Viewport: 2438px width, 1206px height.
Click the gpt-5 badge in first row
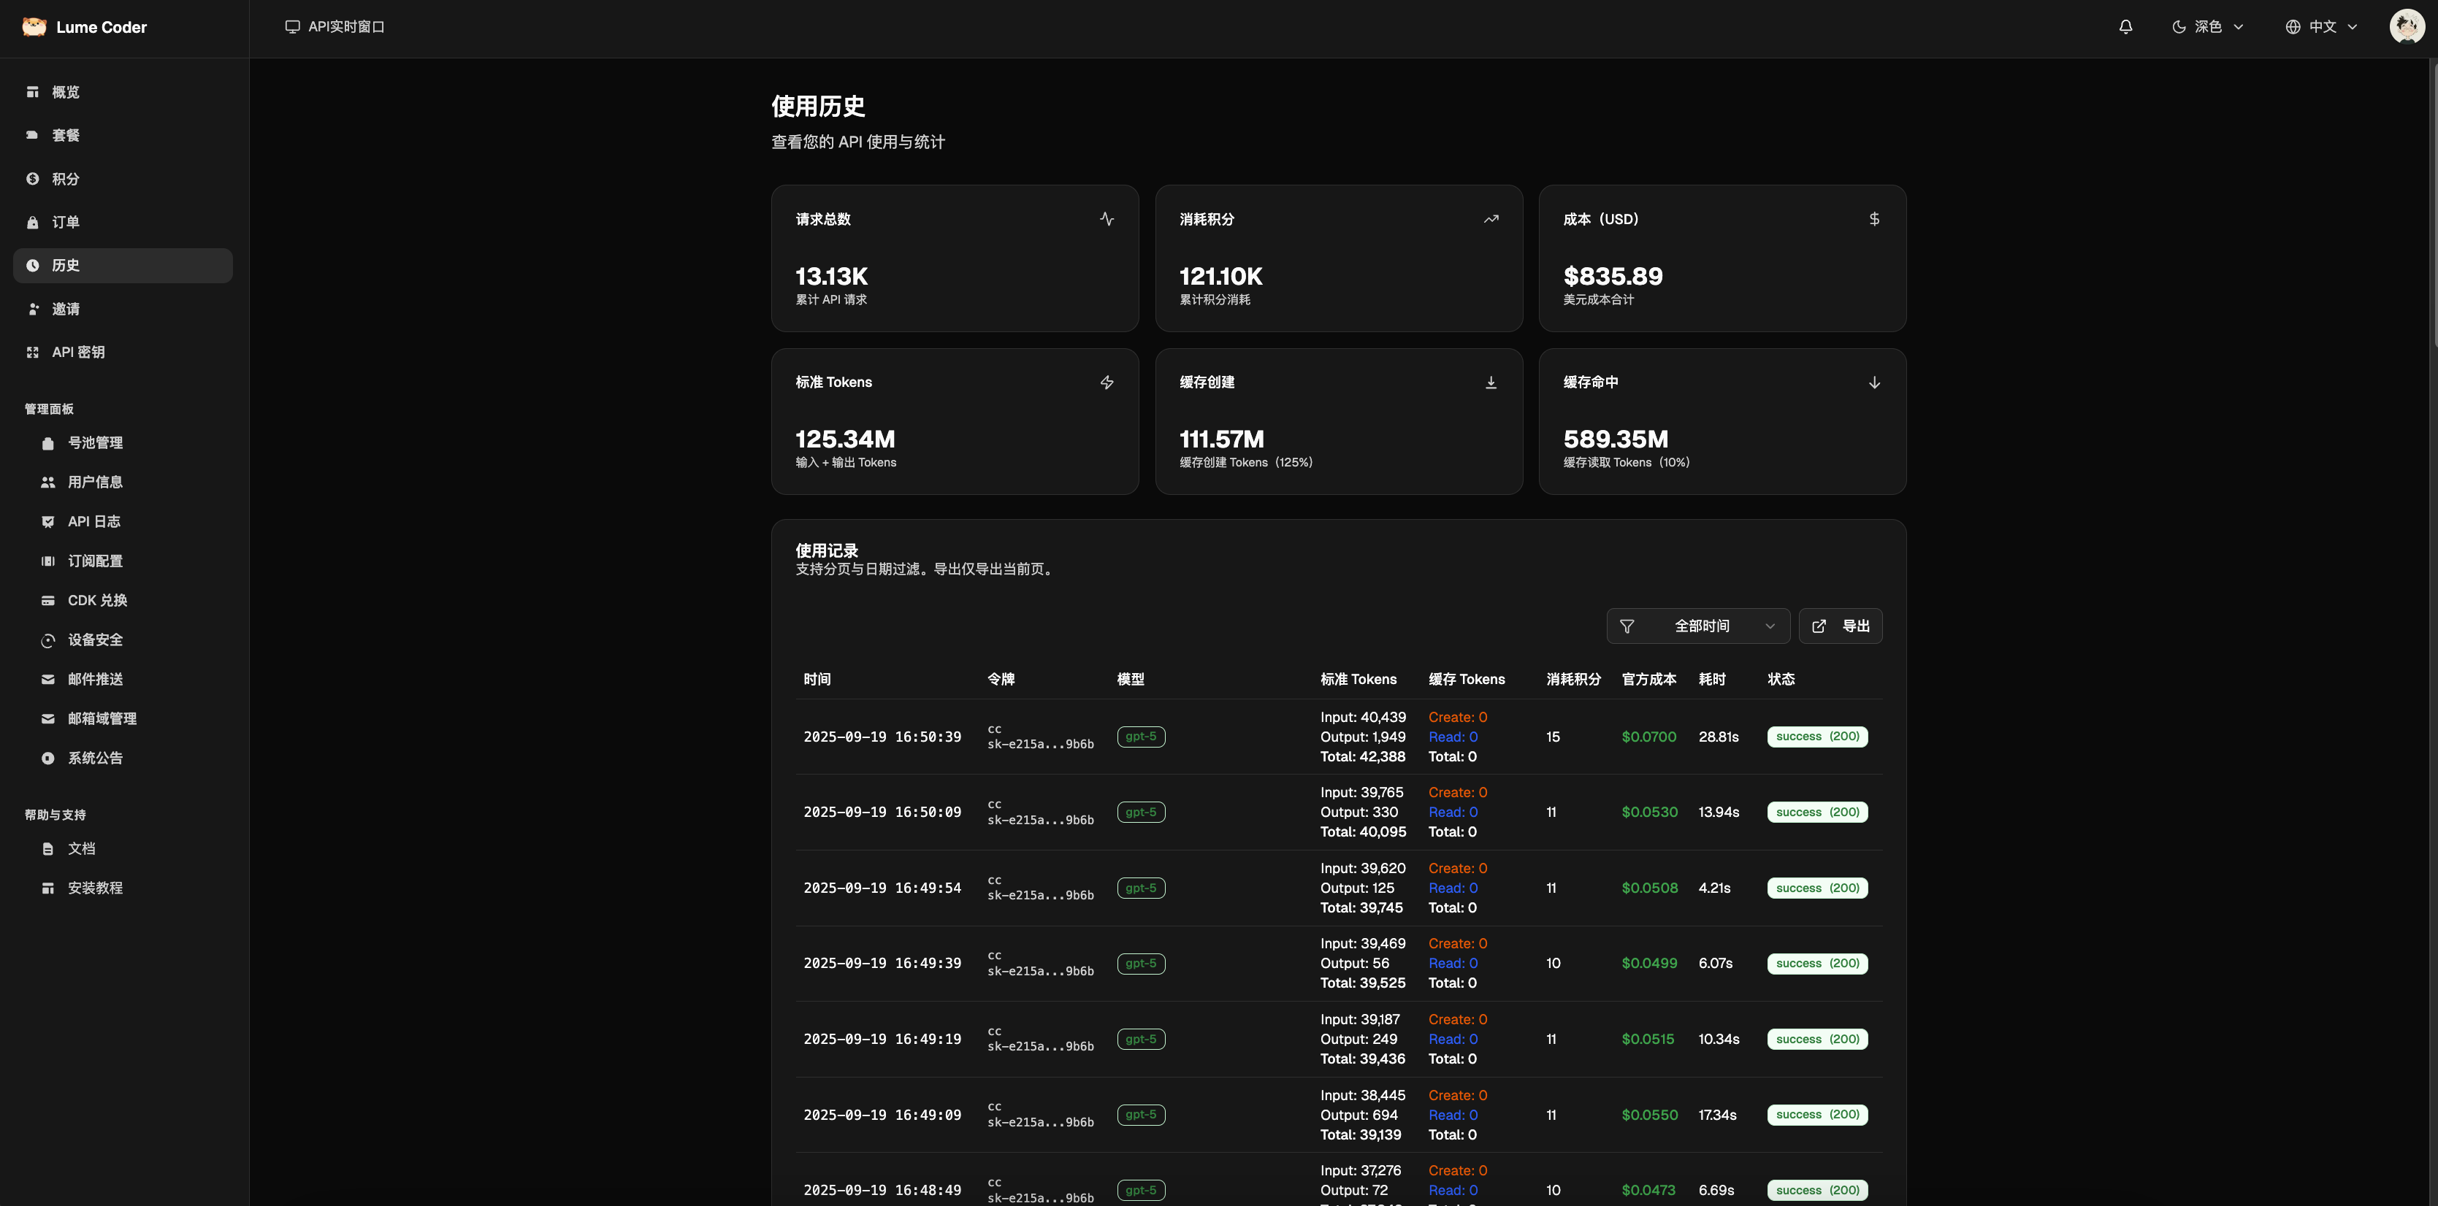(x=1140, y=736)
